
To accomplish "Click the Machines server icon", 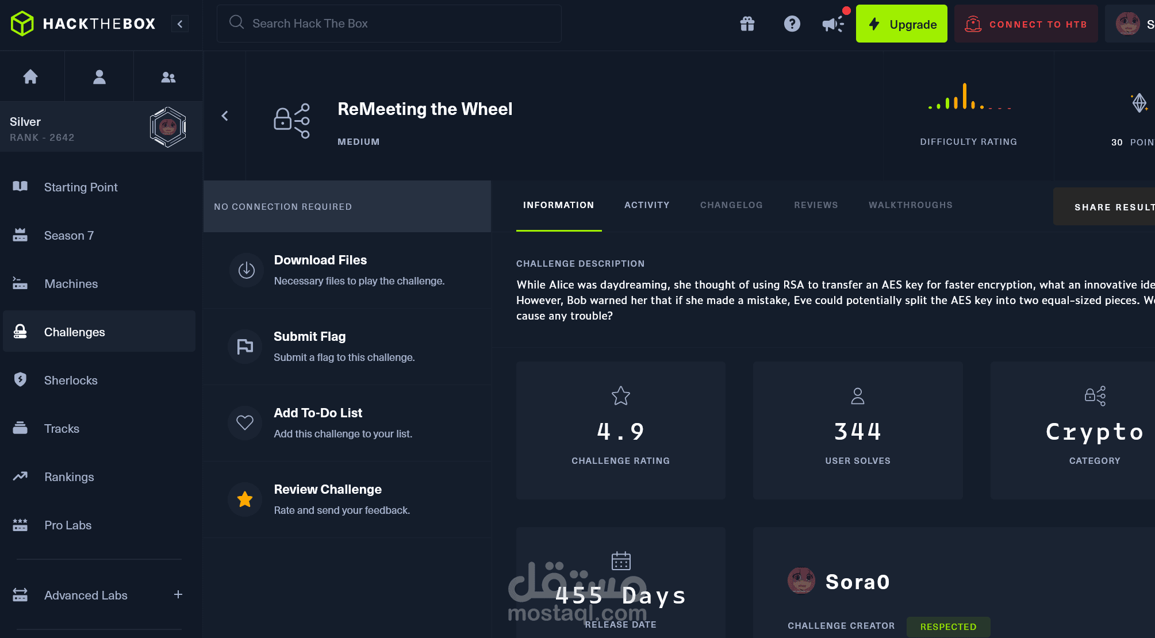I will coord(20,283).
